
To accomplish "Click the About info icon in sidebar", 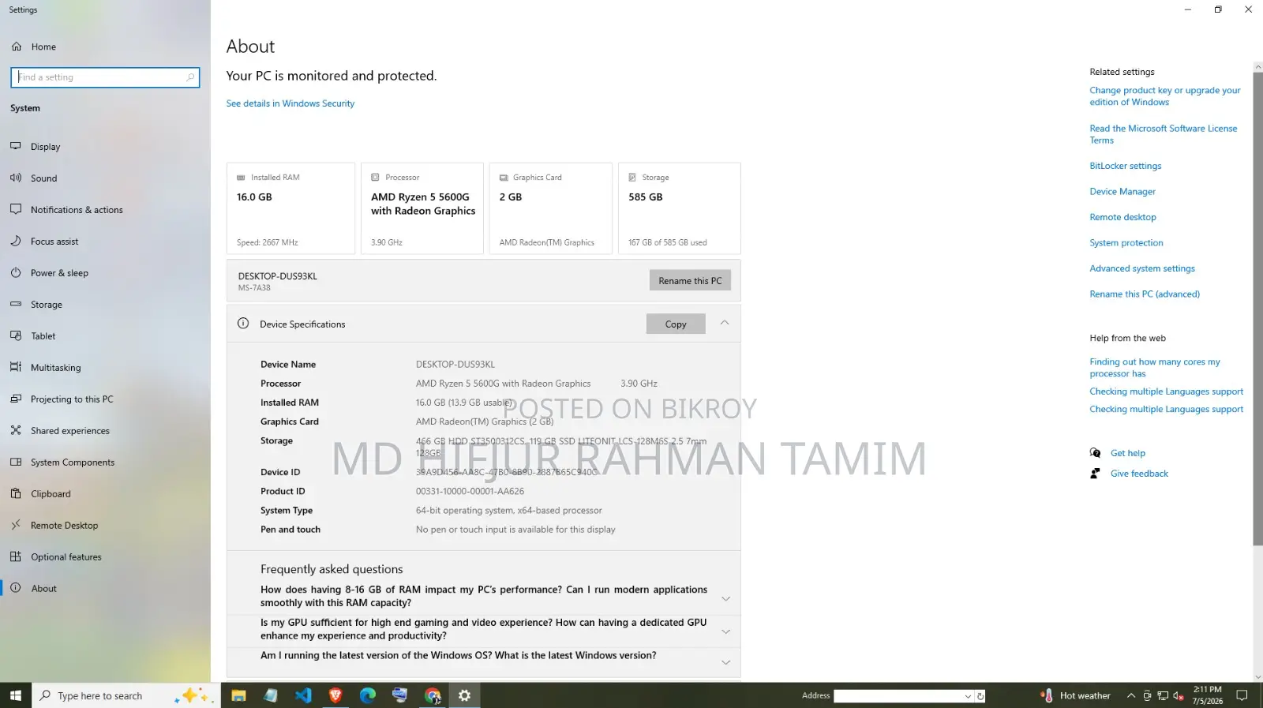I will [16, 588].
